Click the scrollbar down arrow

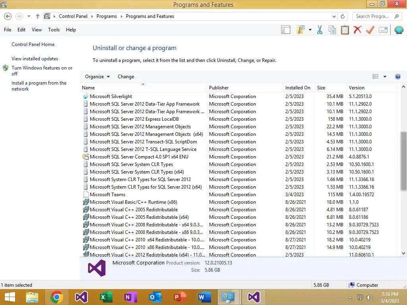click(403, 253)
